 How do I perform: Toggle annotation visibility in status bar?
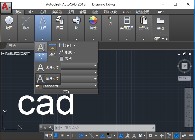pos(121,136)
